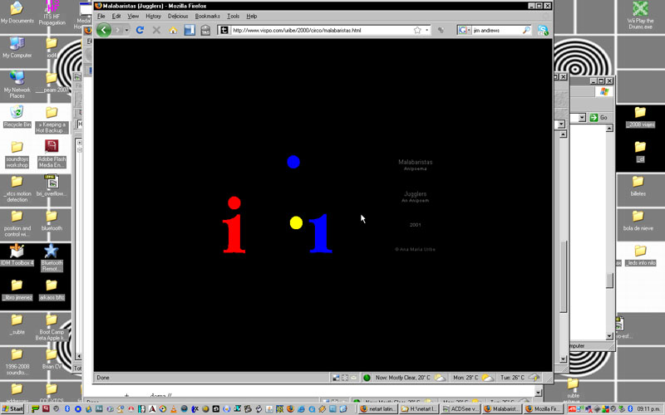Open the Google search engine dropdown
Viewport: 665px width, 415px height.
[463, 30]
